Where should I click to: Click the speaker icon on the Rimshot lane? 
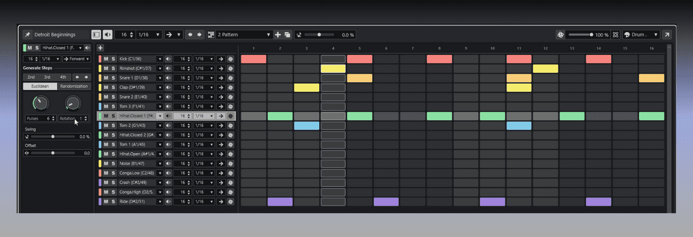pyautogui.click(x=168, y=68)
